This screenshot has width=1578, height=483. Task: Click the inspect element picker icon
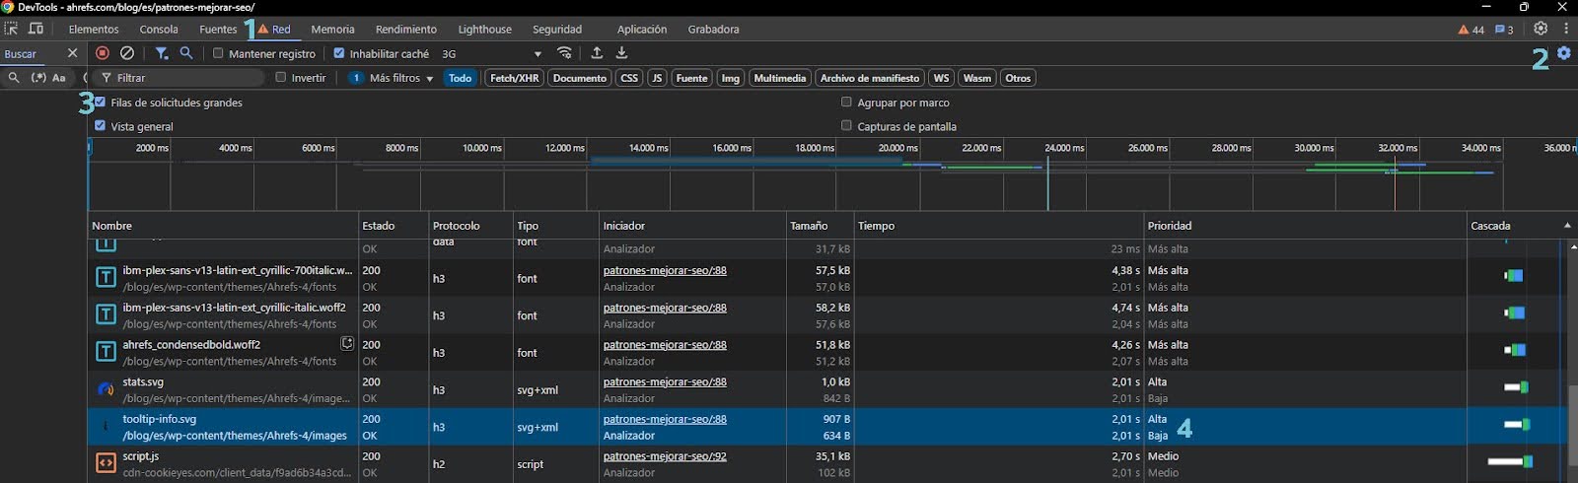click(11, 30)
